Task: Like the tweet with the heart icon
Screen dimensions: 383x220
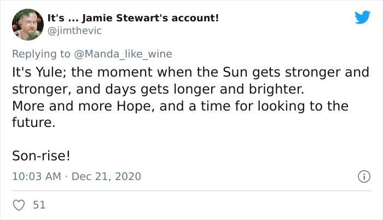Action: [19, 205]
